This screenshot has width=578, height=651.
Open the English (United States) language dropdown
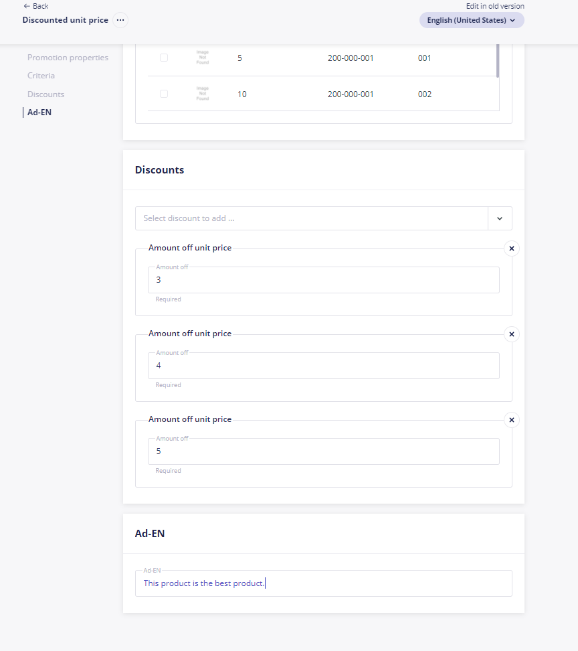coord(472,20)
